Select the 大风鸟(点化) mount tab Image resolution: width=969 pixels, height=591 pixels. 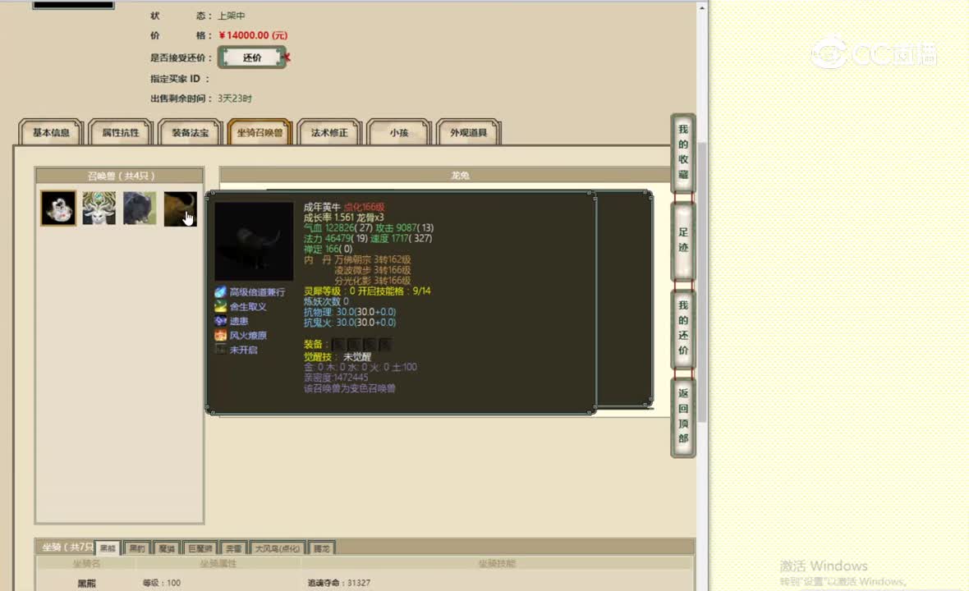[x=278, y=547]
